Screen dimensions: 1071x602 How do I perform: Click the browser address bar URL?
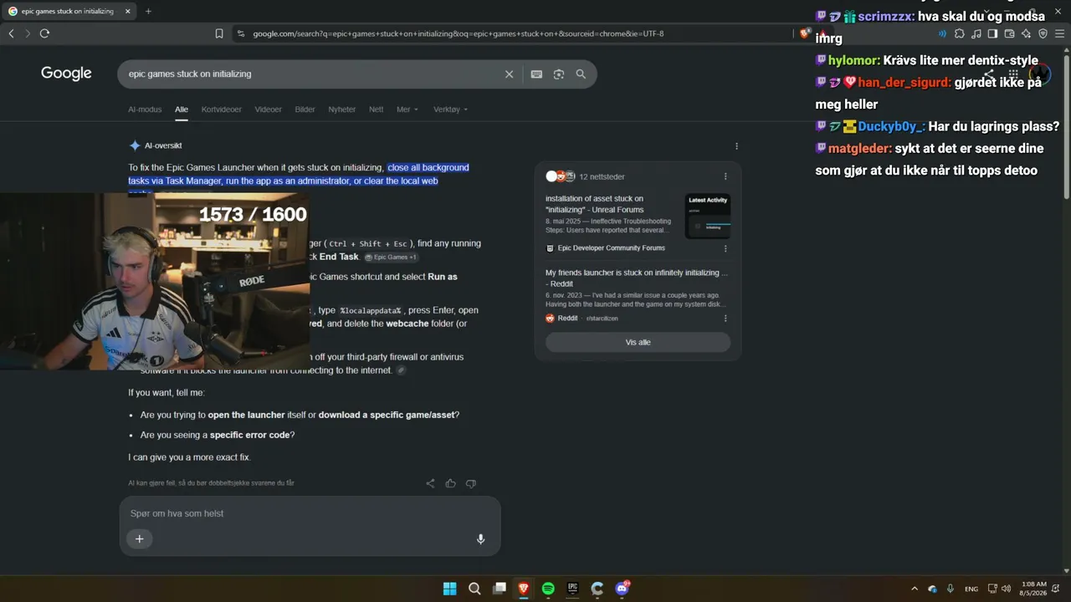(x=459, y=33)
